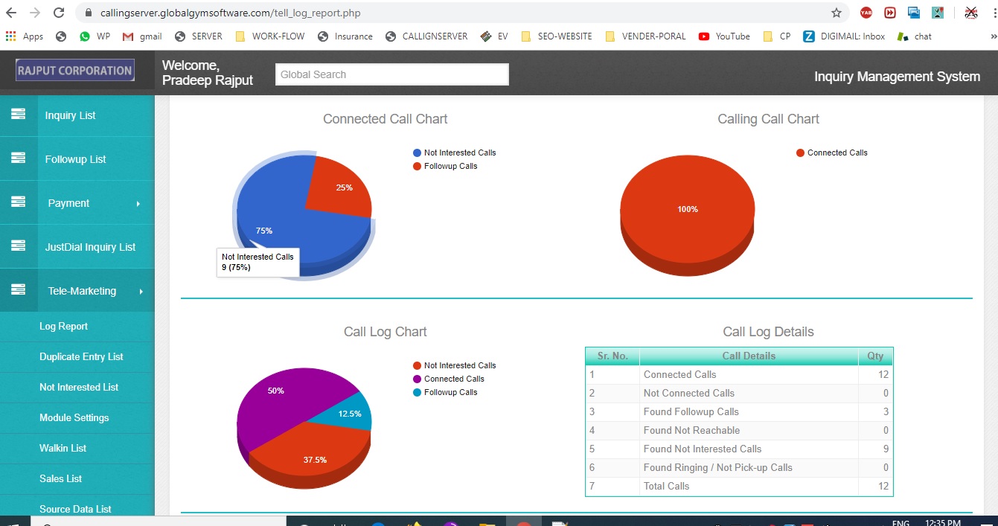The image size is (998, 526).
Task: Select Not Interested List menu item
Action: coord(78,387)
